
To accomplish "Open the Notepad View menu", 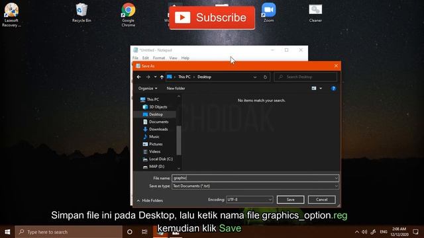I will tap(173, 58).
